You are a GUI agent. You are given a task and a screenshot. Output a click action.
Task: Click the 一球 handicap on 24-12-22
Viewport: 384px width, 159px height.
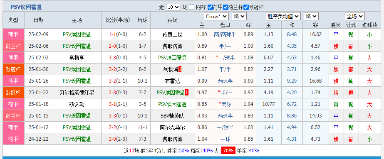[x=225, y=139]
